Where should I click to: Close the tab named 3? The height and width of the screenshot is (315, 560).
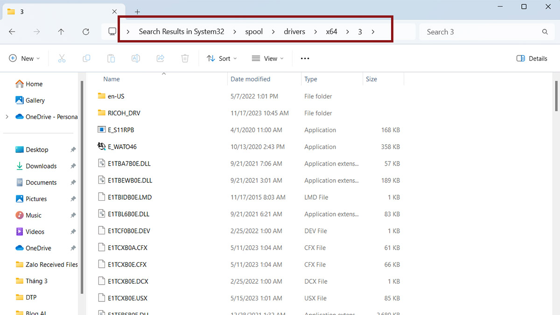pos(115,12)
